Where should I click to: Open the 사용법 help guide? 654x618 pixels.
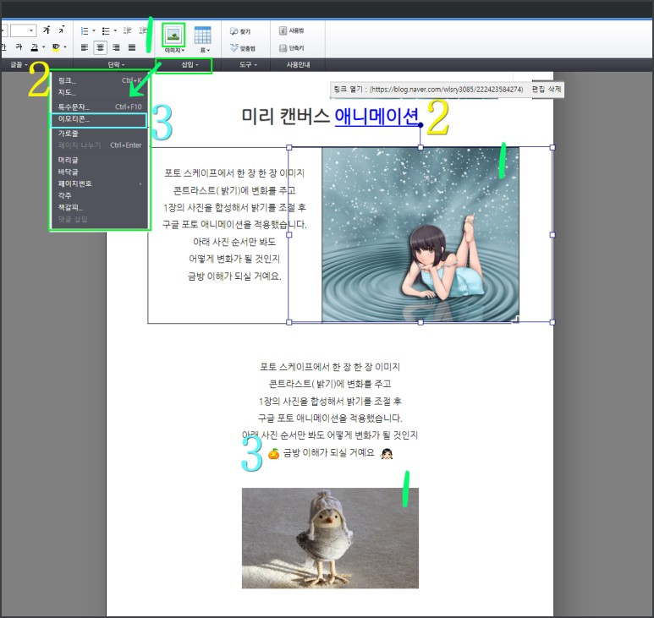coord(292,30)
